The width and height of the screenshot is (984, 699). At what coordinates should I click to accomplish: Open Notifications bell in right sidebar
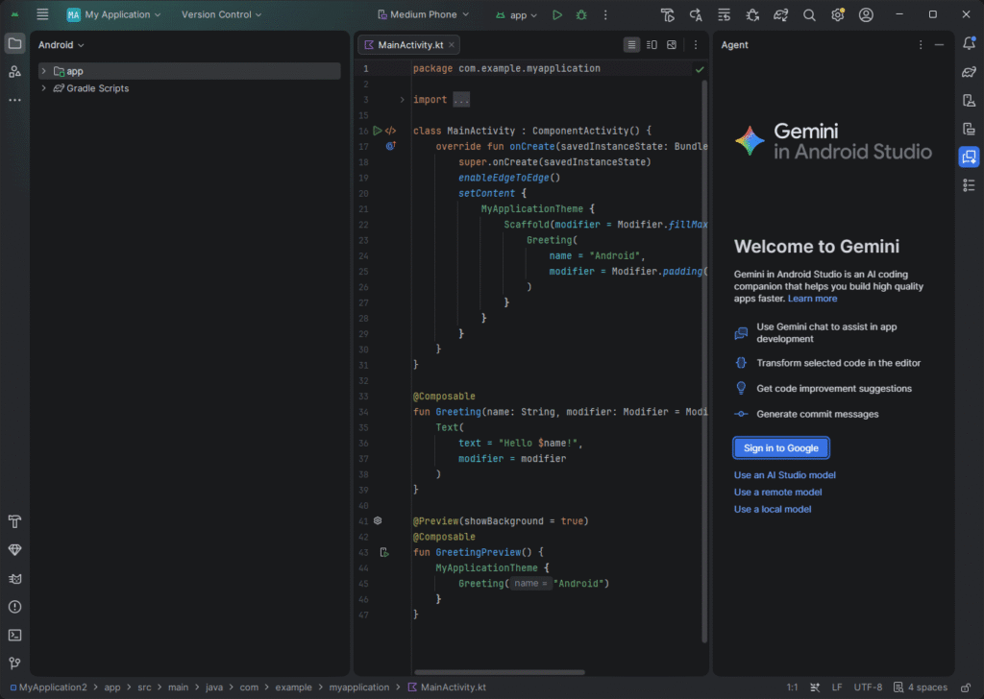[969, 43]
